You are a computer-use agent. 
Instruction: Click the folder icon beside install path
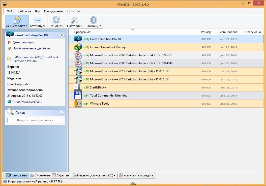click(x=9, y=59)
